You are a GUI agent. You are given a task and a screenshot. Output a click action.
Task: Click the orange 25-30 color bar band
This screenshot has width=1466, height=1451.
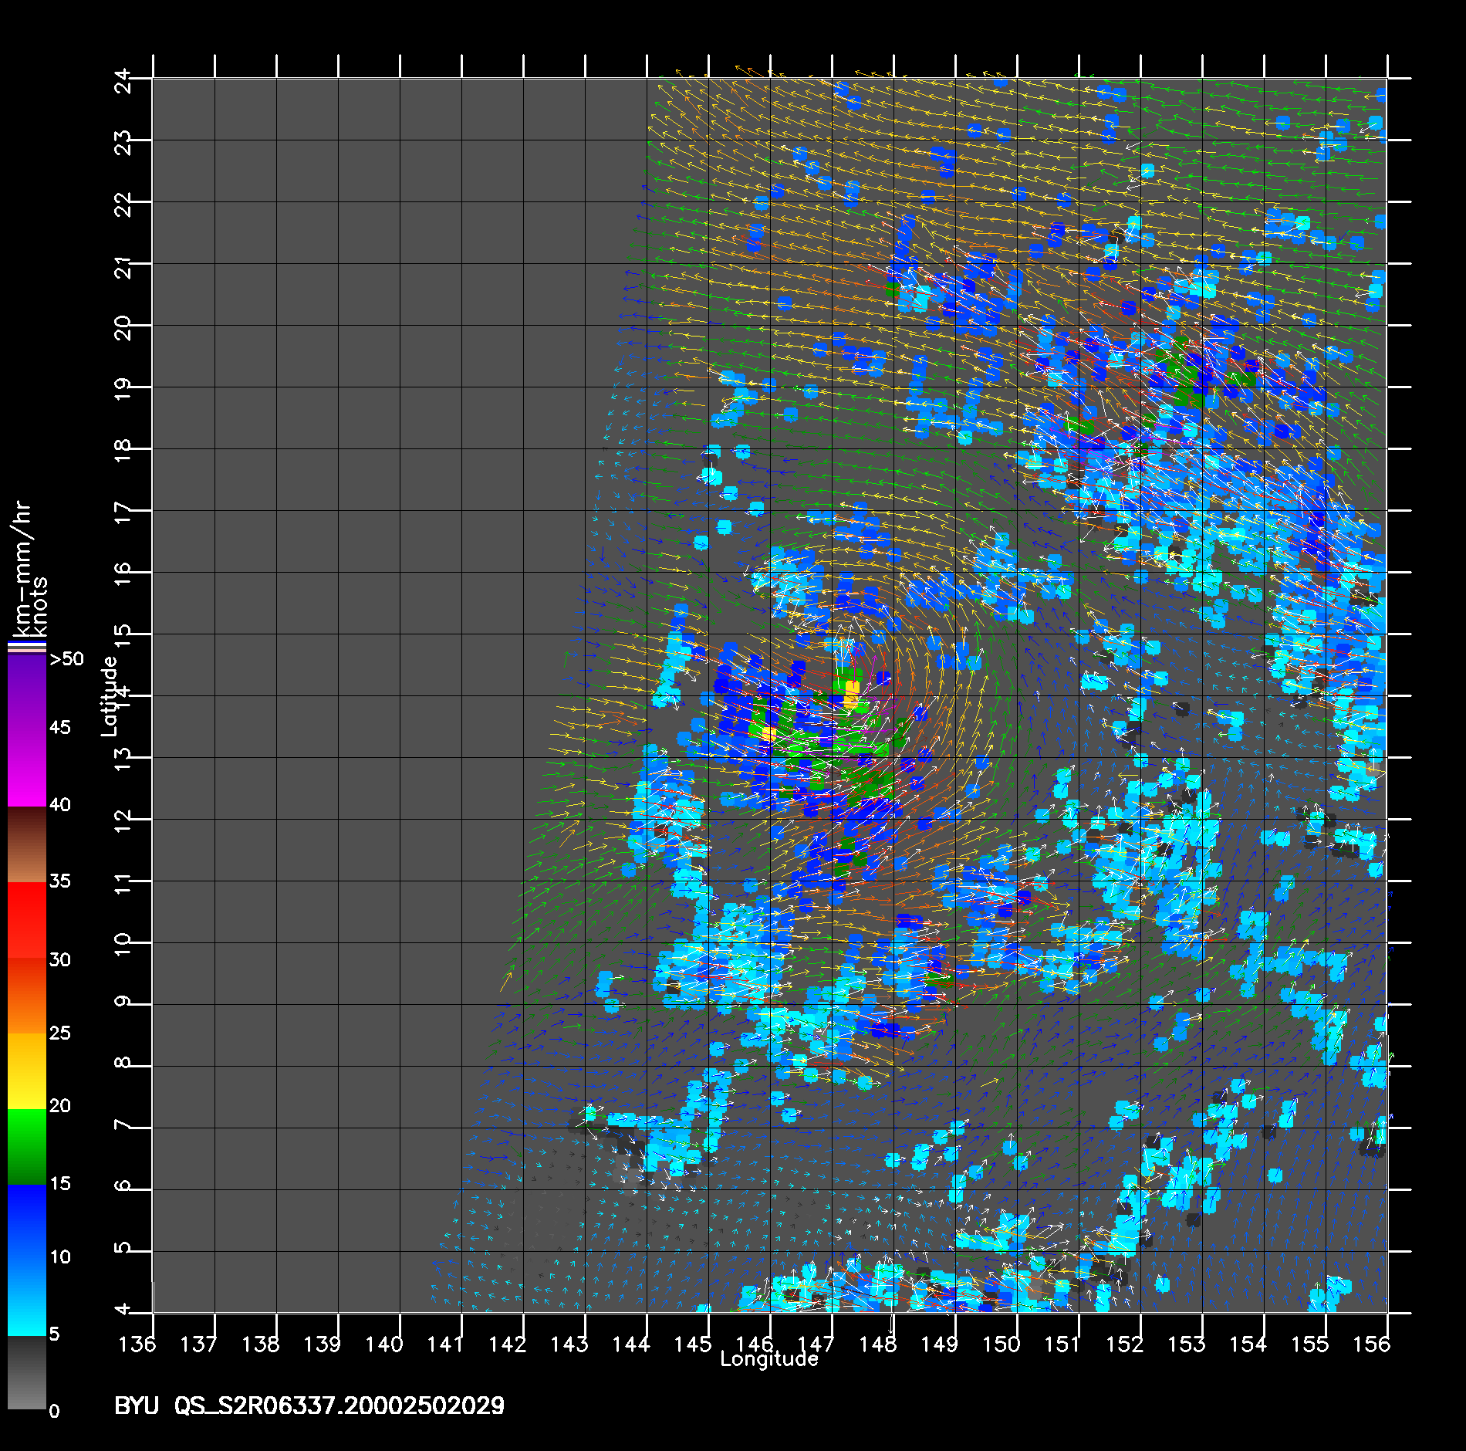26,996
